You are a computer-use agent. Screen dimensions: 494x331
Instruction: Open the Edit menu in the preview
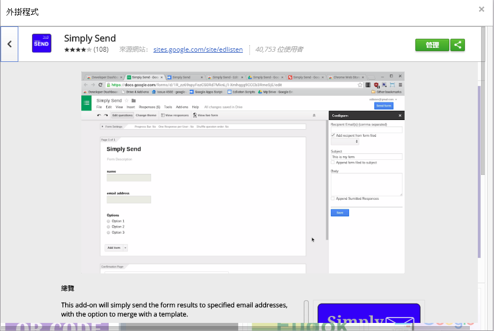[x=109, y=107]
